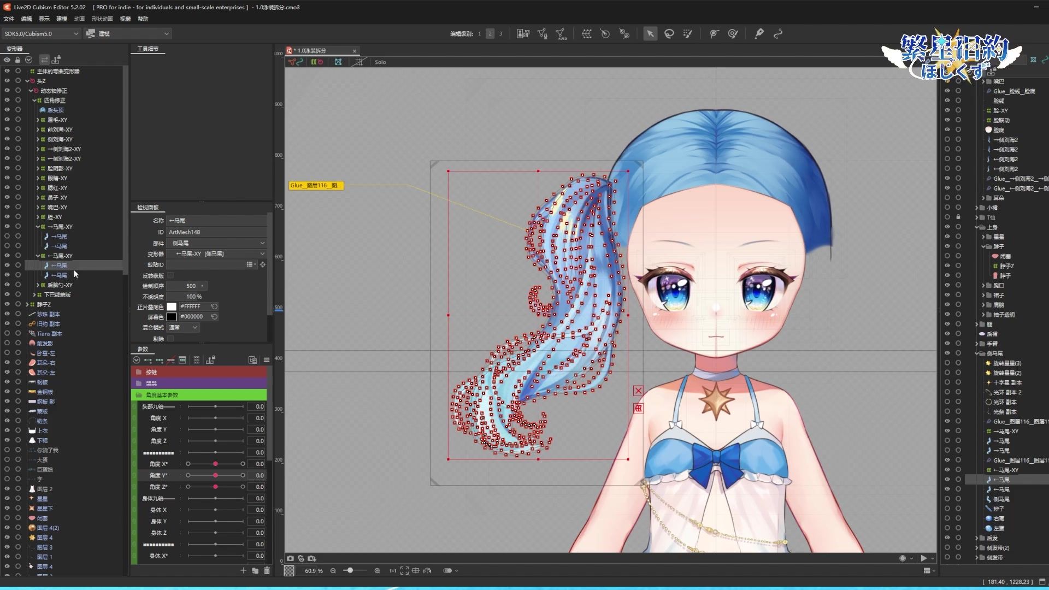Open the parameter panel hamburger menu
The width and height of the screenshot is (1049, 590).
coord(267,360)
